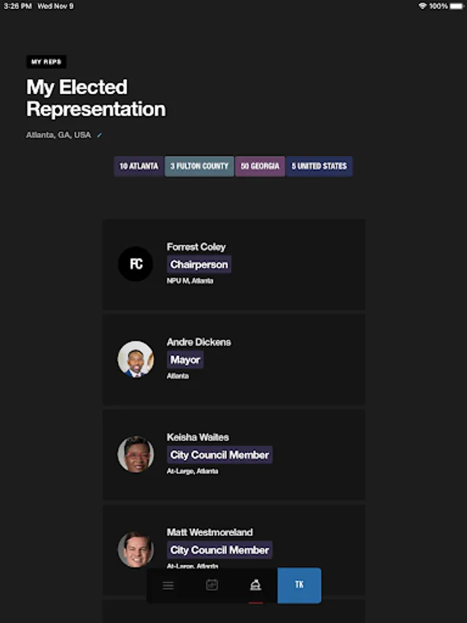Open Keisha Waites profile photo

pyautogui.click(x=136, y=454)
